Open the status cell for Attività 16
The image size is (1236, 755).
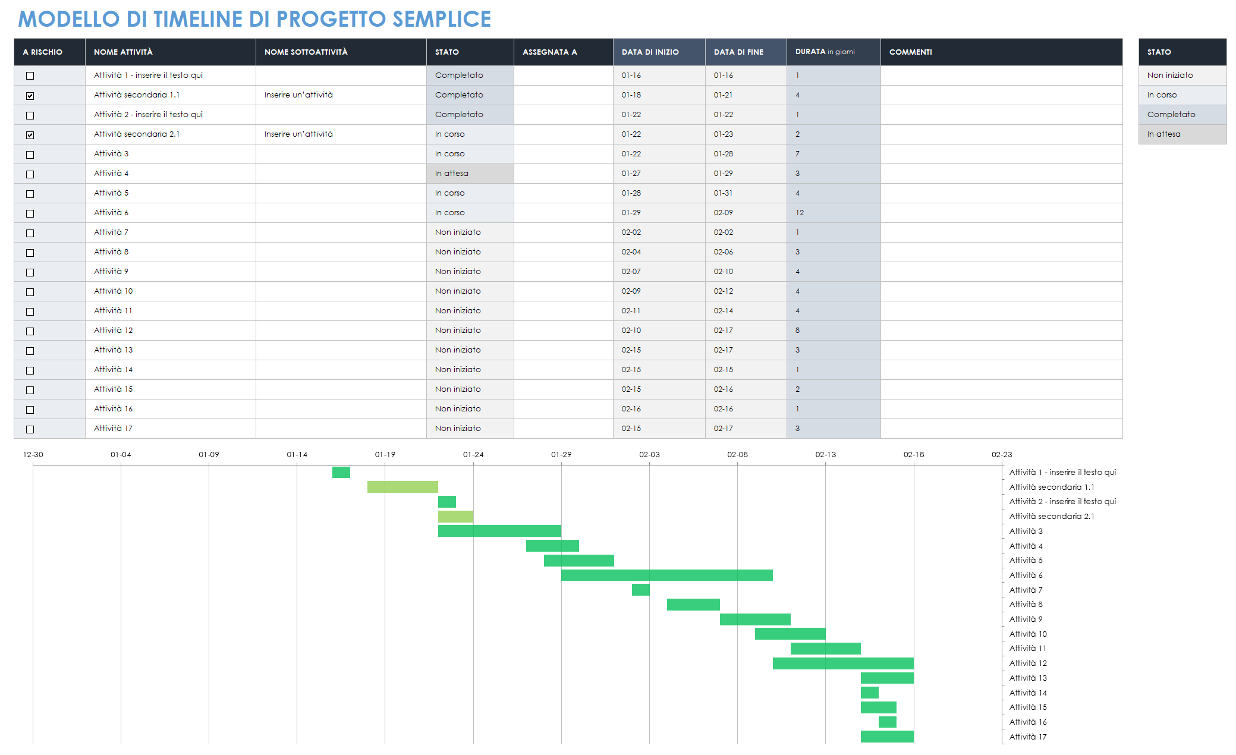tap(470, 409)
